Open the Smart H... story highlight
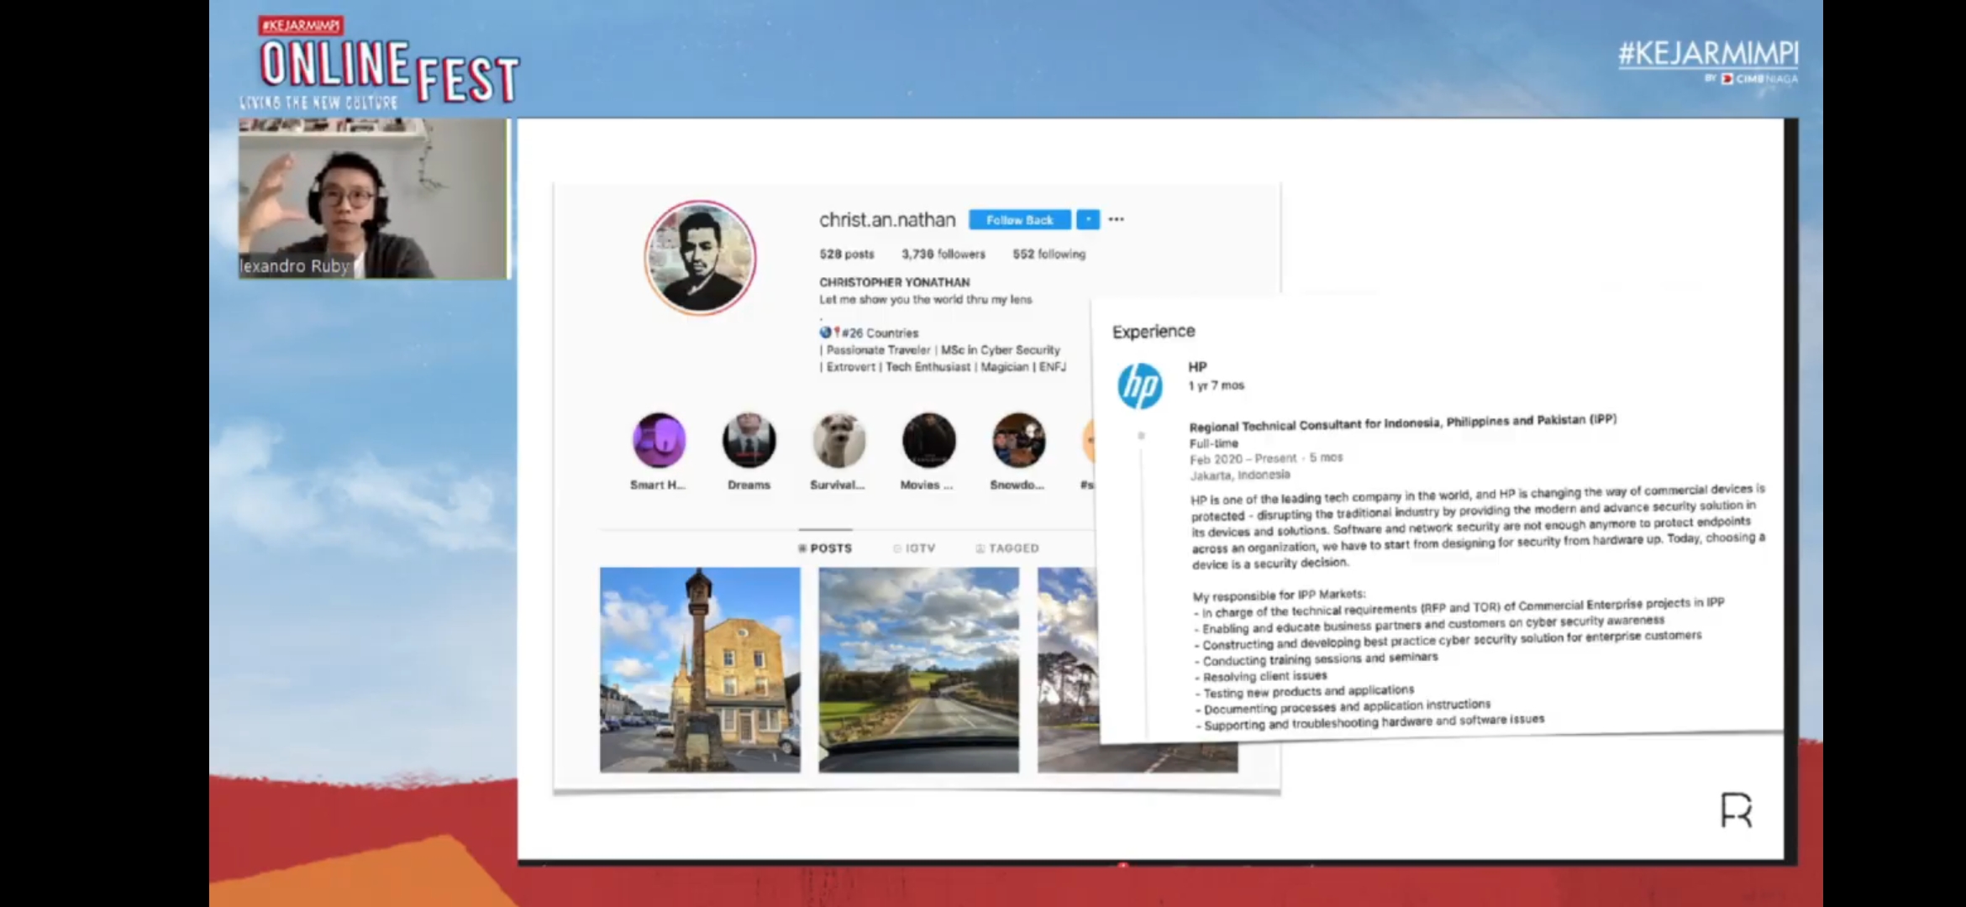This screenshot has height=907, width=1966. [659, 440]
